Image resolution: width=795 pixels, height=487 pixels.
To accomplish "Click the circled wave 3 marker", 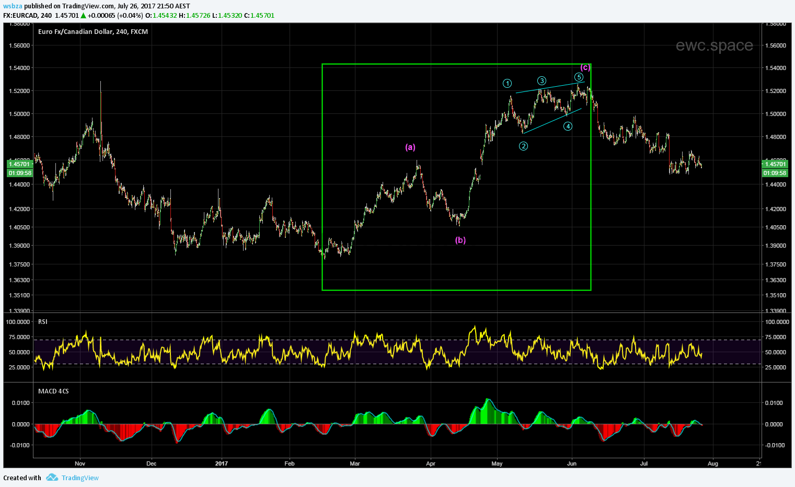I will tap(542, 80).
